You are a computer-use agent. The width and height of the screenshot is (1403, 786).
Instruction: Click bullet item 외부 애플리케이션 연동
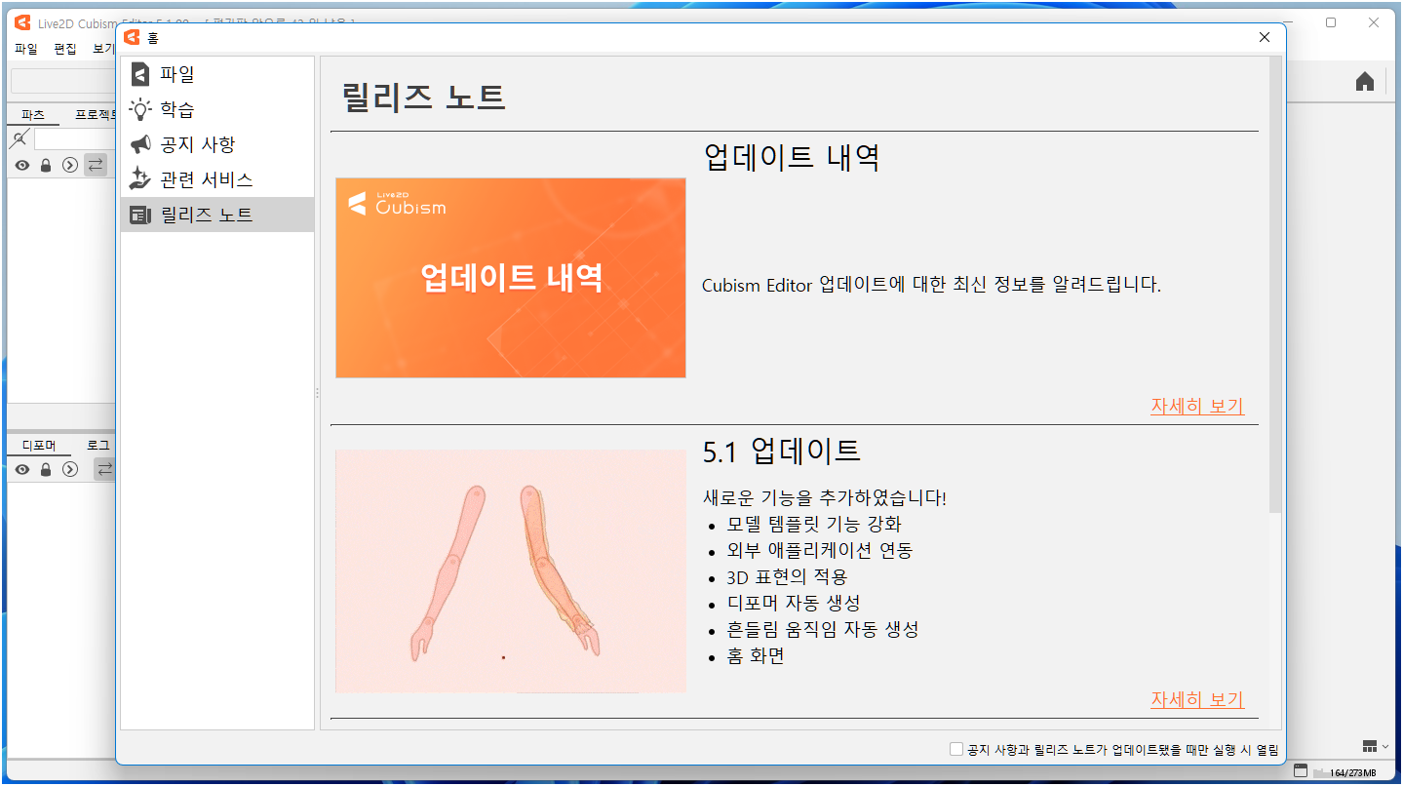coord(820,551)
